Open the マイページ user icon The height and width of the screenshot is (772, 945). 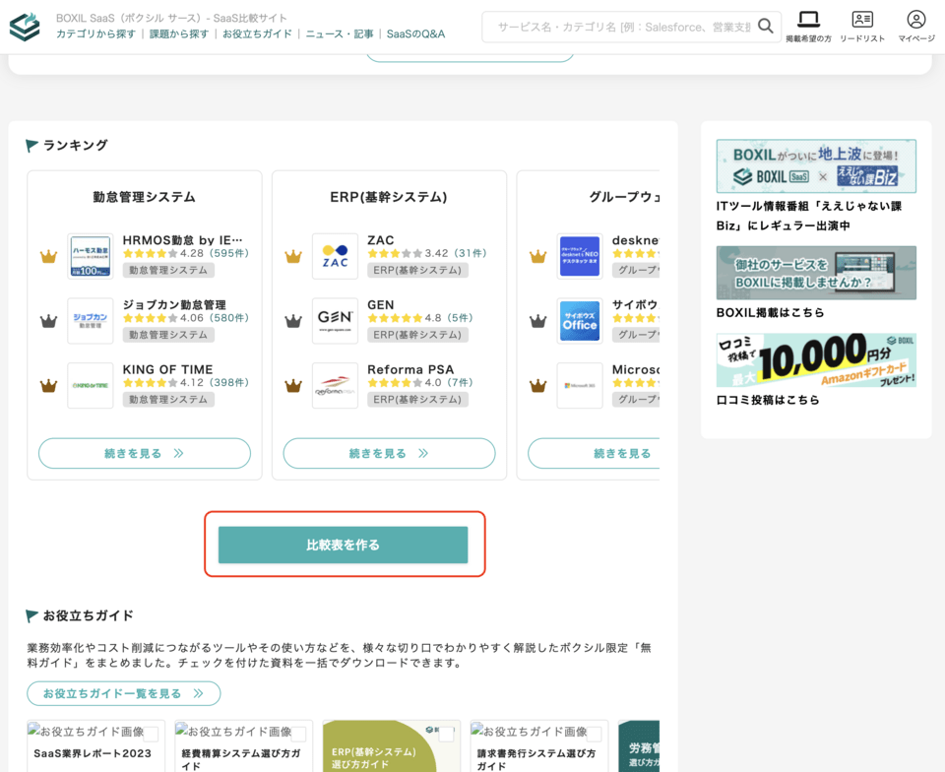[915, 20]
